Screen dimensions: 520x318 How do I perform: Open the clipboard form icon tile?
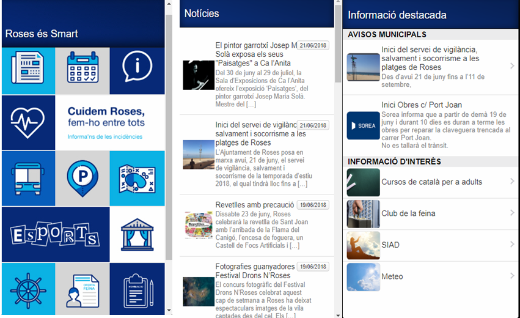pyautogui.click(x=137, y=288)
